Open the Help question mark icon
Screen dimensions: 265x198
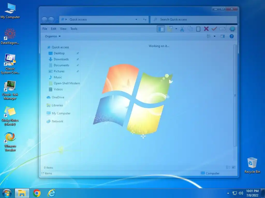coord(232,36)
